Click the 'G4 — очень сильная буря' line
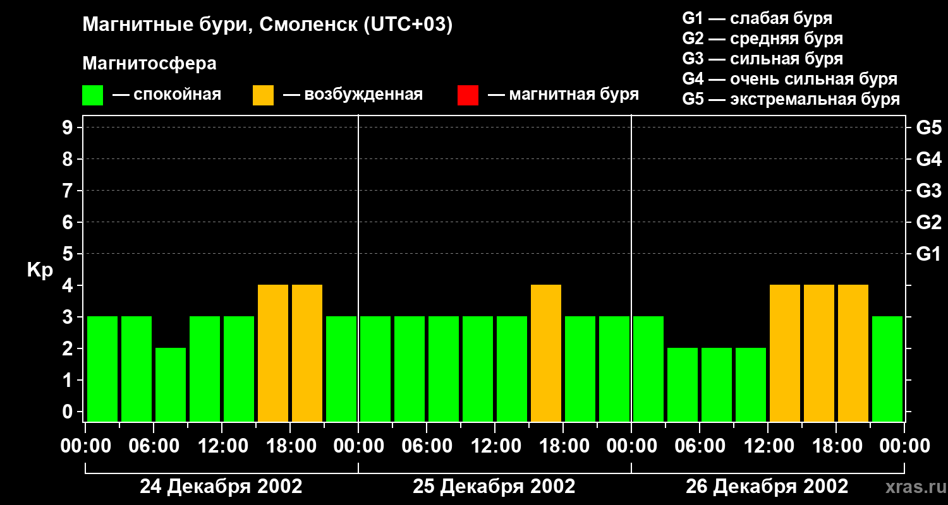 pyautogui.click(x=789, y=79)
